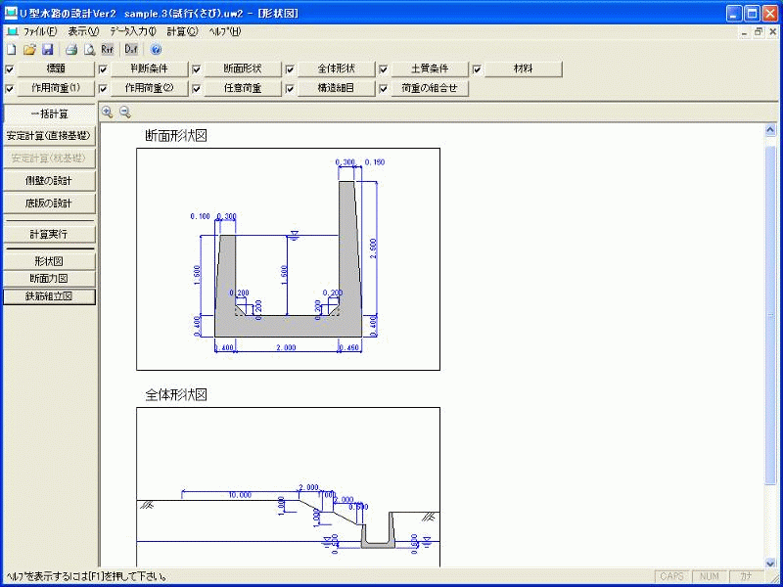Click the blue help question mark icon
The image size is (783, 587).
(x=156, y=49)
